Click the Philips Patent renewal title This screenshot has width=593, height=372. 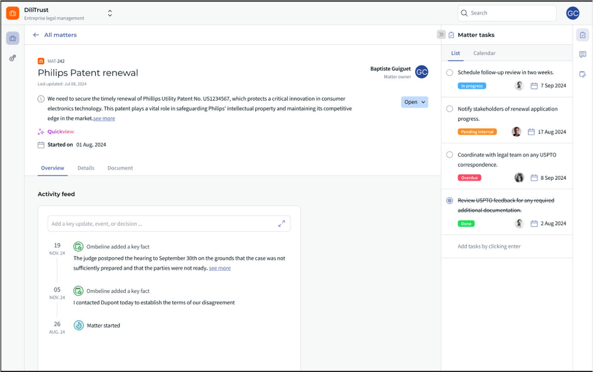(88, 73)
